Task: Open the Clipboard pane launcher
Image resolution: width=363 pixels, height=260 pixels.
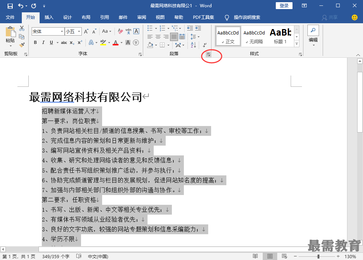Action: [x=26, y=54]
